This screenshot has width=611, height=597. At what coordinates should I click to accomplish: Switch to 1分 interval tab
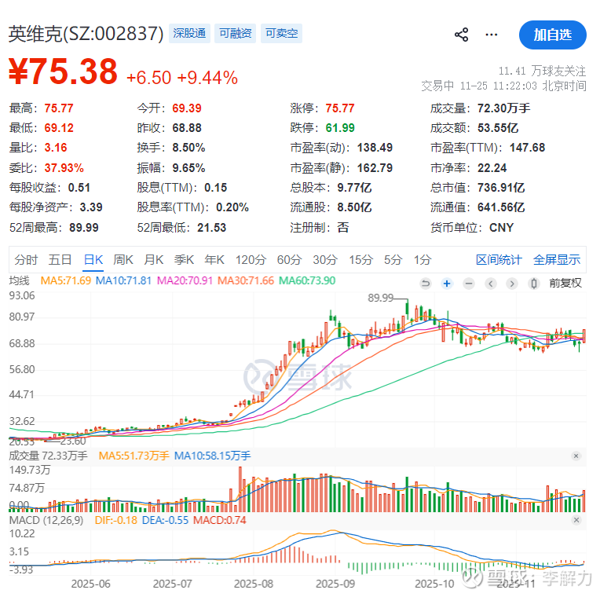(x=423, y=259)
